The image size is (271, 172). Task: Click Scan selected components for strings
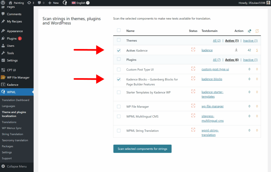point(142,149)
